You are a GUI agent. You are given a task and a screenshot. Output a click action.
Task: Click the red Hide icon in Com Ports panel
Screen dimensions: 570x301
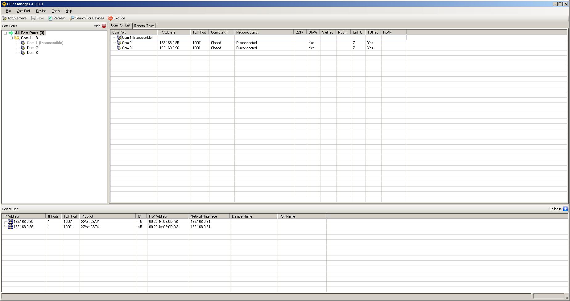pyautogui.click(x=104, y=26)
